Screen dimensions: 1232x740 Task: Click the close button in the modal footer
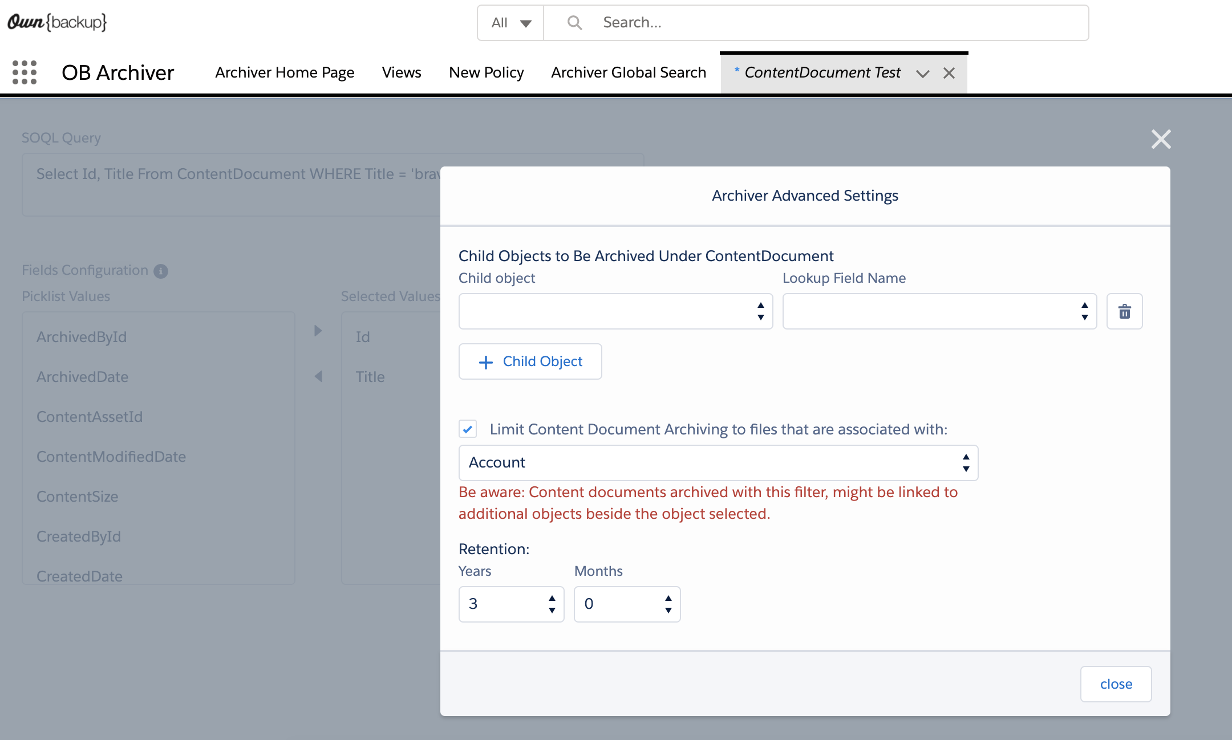click(1116, 684)
